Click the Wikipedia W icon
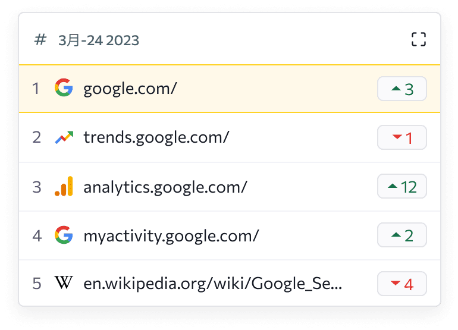The image size is (458, 330). 64,282
